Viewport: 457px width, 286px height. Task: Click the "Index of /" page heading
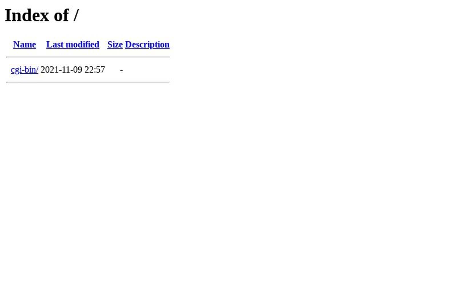click(42, 15)
